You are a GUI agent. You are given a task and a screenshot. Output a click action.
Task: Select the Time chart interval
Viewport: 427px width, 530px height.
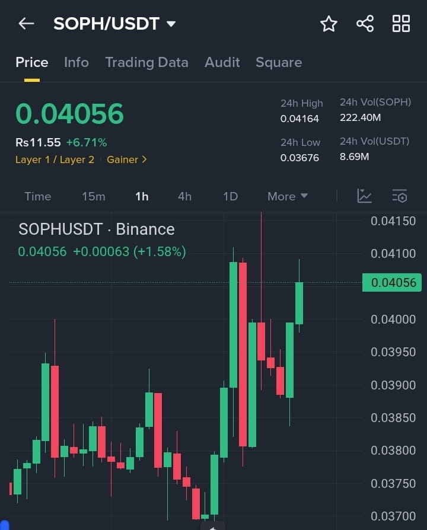[38, 196]
